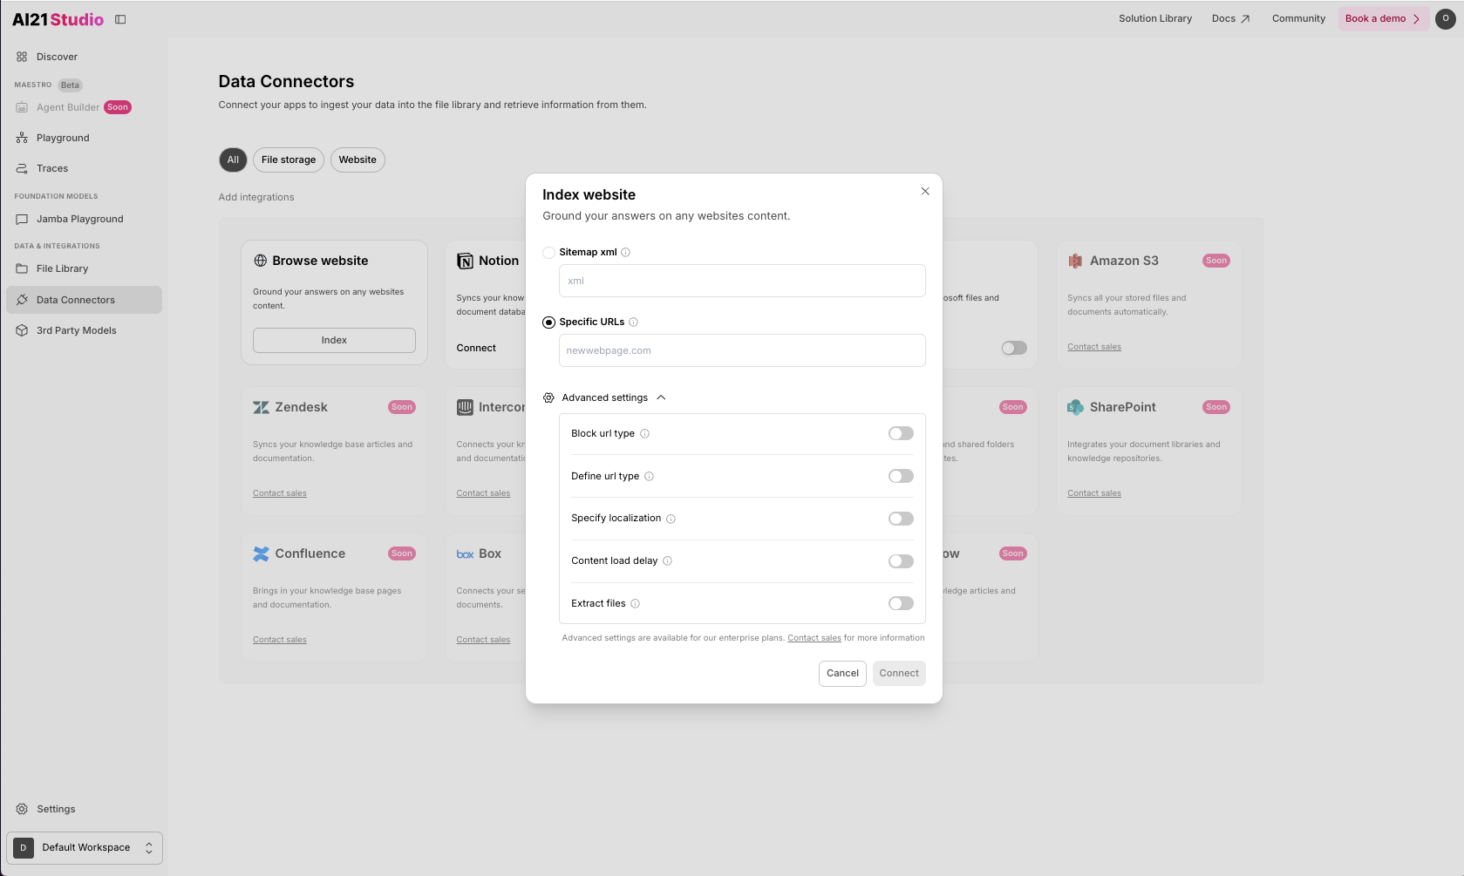Click the Jamba Playground chat icon
The height and width of the screenshot is (876, 1464).
[22, 219]
